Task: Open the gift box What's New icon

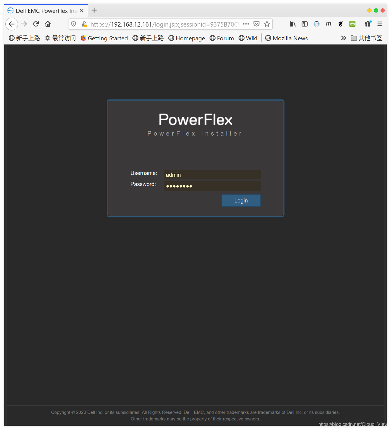Action: point(368,24)
